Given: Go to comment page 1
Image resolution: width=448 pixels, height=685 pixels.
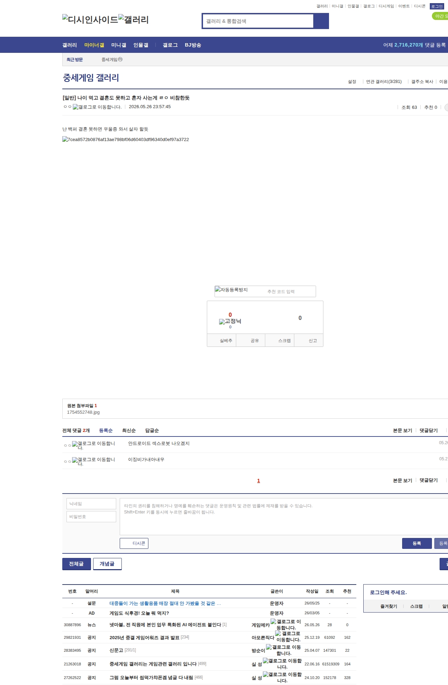Looking at the screenshot, I should 259,481.
